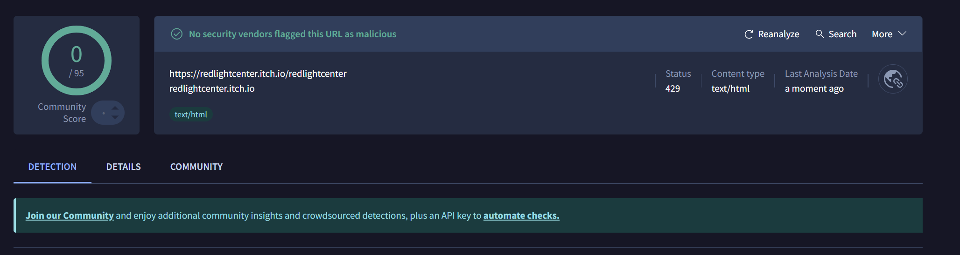Downvote the Community Score with down arrow
This screenshot has width=960, height=255.
click(115, 117)
